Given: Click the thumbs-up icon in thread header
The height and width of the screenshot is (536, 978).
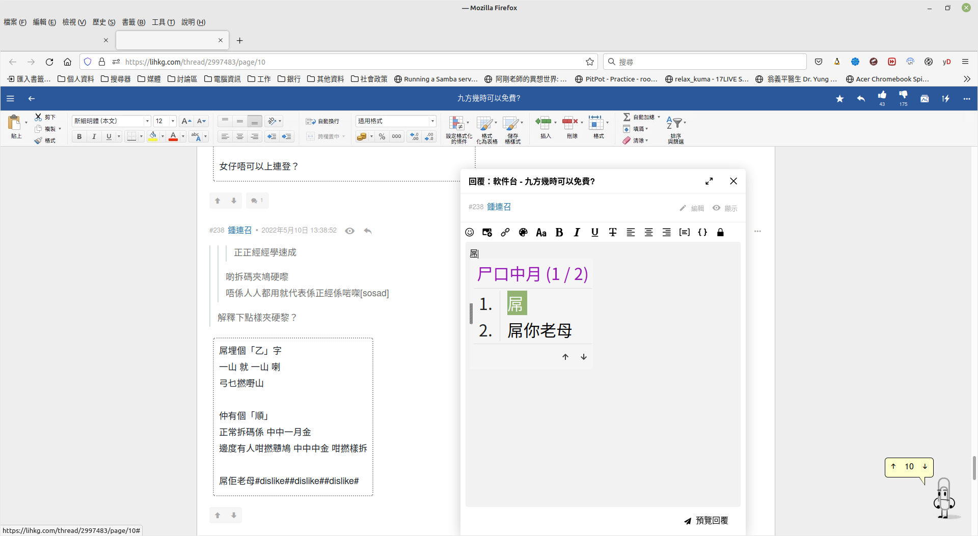Looking at the screenshot, I should click(x=882, y=95).
